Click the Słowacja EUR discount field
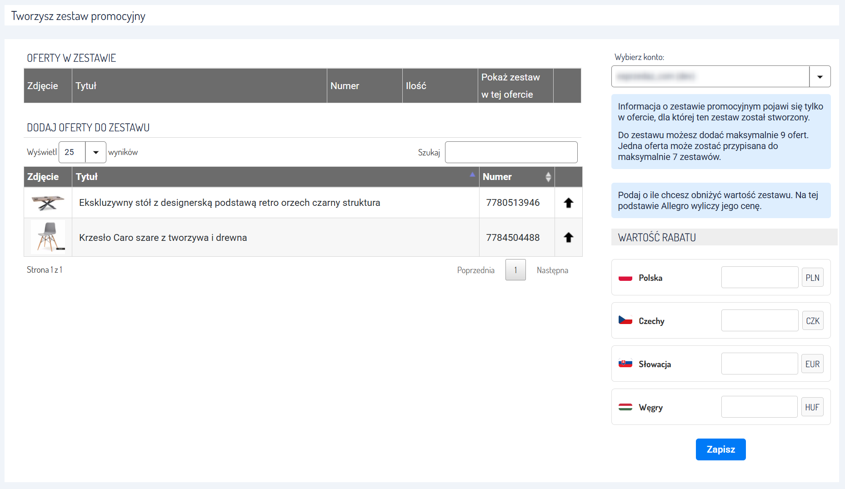Viewport: 845px width, 489px height. click(x=760, y=364)
